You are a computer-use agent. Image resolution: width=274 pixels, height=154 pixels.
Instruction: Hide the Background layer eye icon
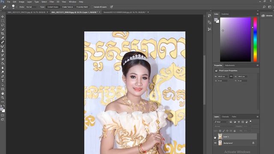pos(215,143)
